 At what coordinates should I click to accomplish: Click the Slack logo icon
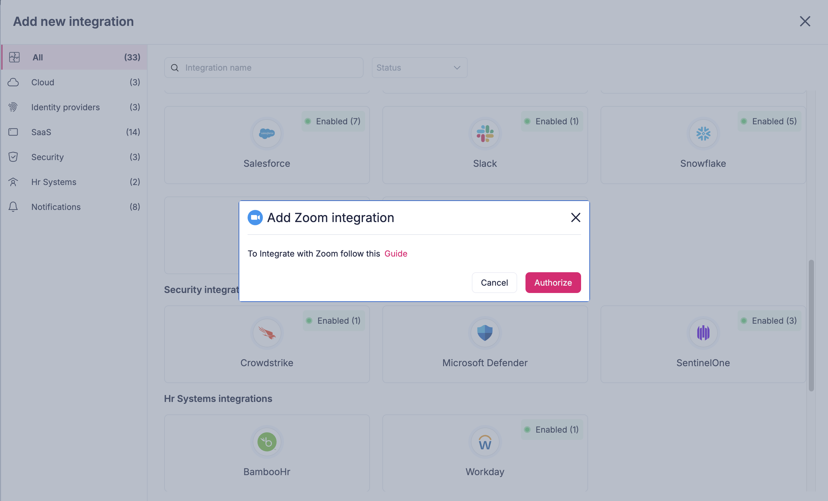pos(485,134)
